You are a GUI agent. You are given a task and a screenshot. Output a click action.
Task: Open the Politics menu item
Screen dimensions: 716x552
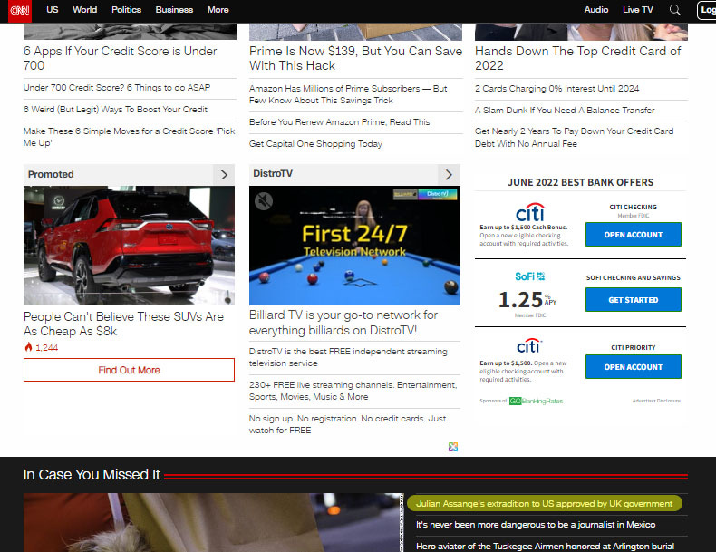(x=127, y=10)
